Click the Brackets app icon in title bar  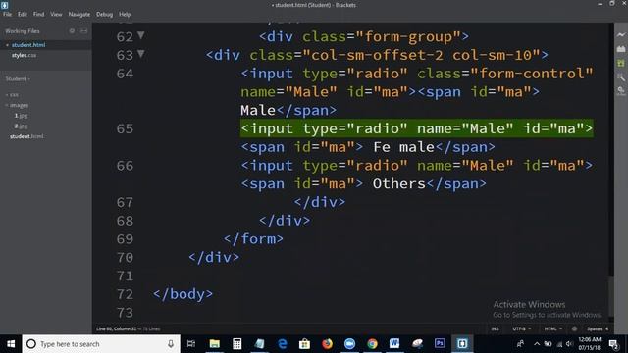point(4,5)
